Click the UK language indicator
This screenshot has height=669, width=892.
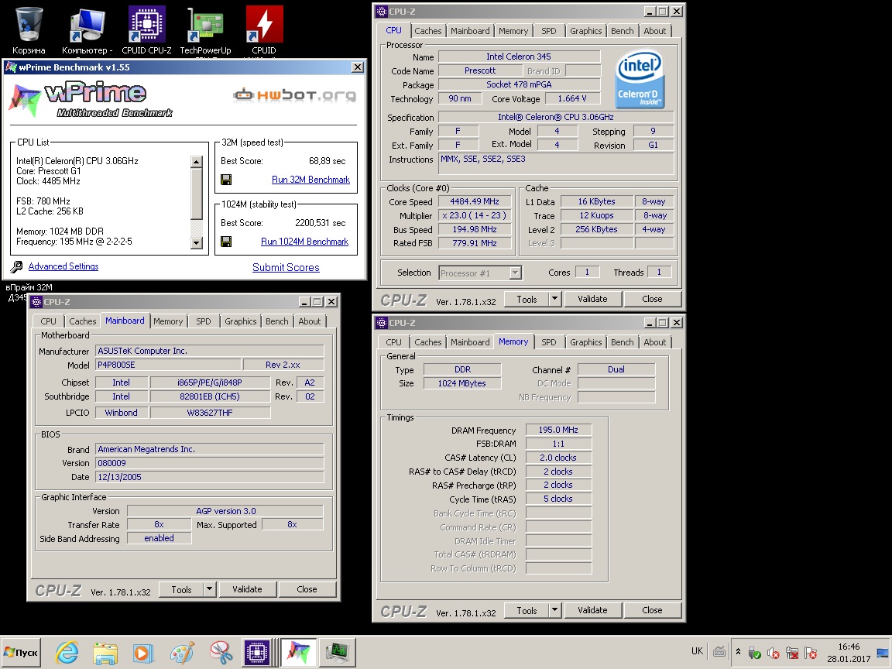(x=697, y=651)
